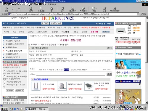Viewport: 148px width, 111px height.
Task: Open the 시작 Start button
Action: (4, 109)
